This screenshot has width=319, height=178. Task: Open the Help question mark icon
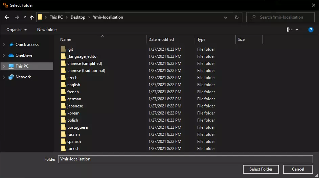pos(311,30)
